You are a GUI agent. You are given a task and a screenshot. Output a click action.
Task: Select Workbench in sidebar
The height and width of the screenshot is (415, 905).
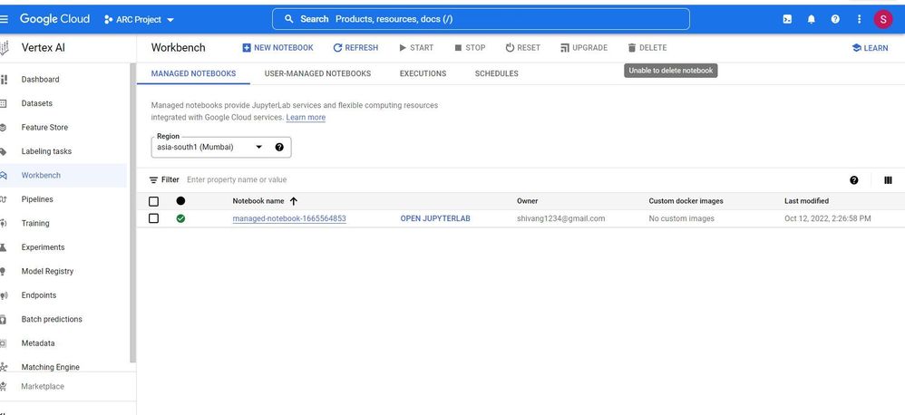pos(63,175)
